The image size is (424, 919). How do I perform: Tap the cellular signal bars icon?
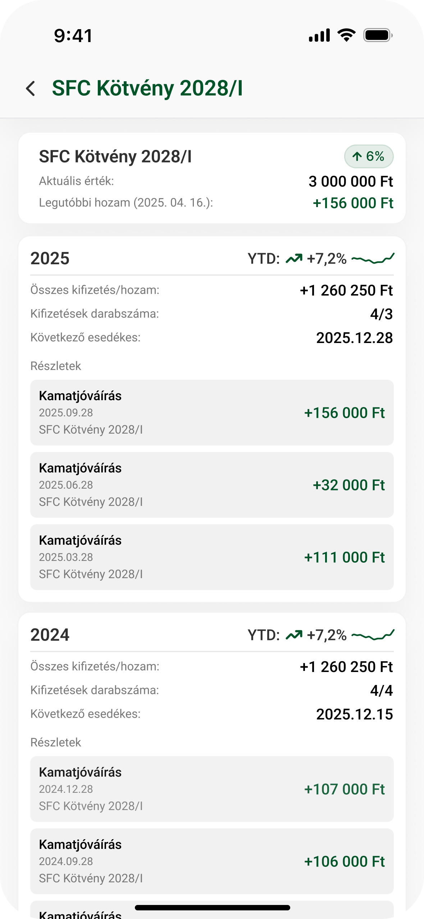319,35
